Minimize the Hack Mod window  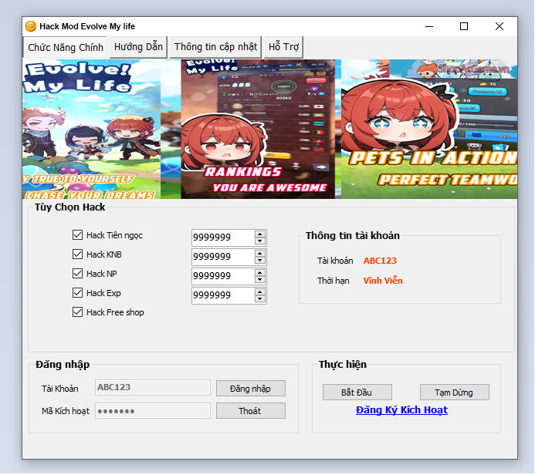coord(429,26)
